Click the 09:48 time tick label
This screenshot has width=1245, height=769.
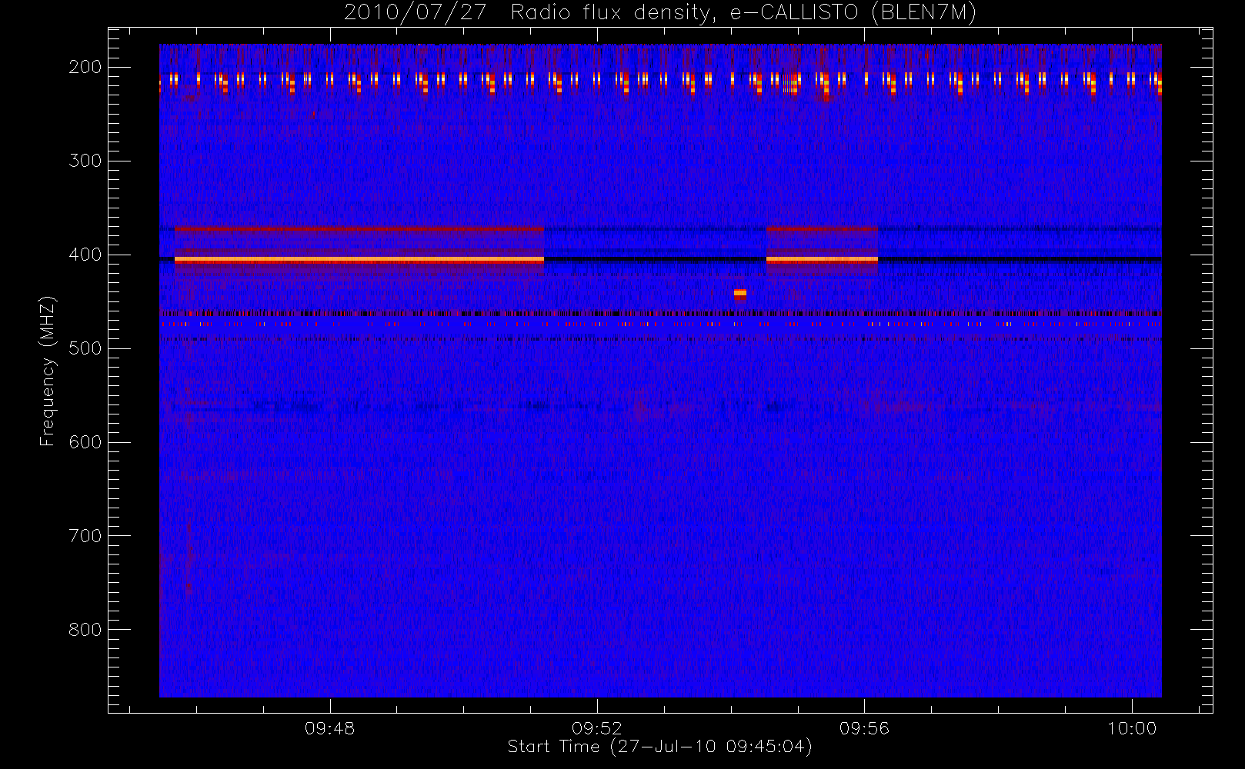point(330,728)
